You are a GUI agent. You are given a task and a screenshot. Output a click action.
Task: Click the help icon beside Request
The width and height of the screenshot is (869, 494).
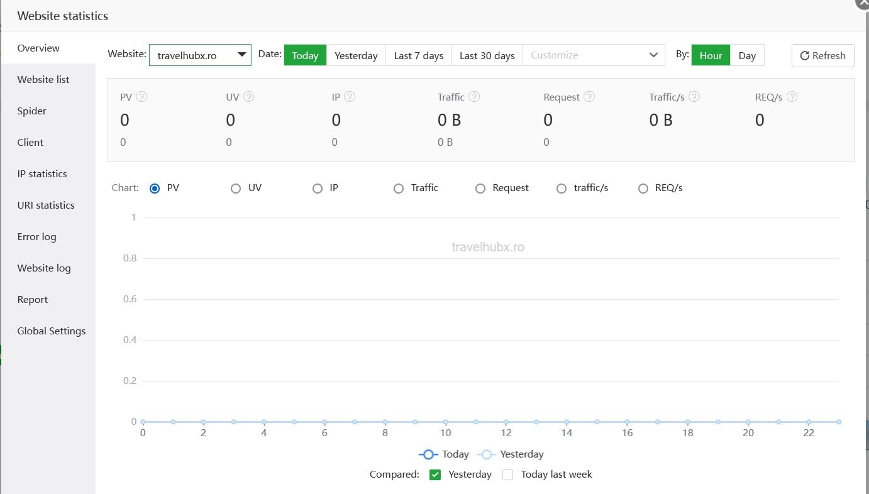click(x=589, y=97)
